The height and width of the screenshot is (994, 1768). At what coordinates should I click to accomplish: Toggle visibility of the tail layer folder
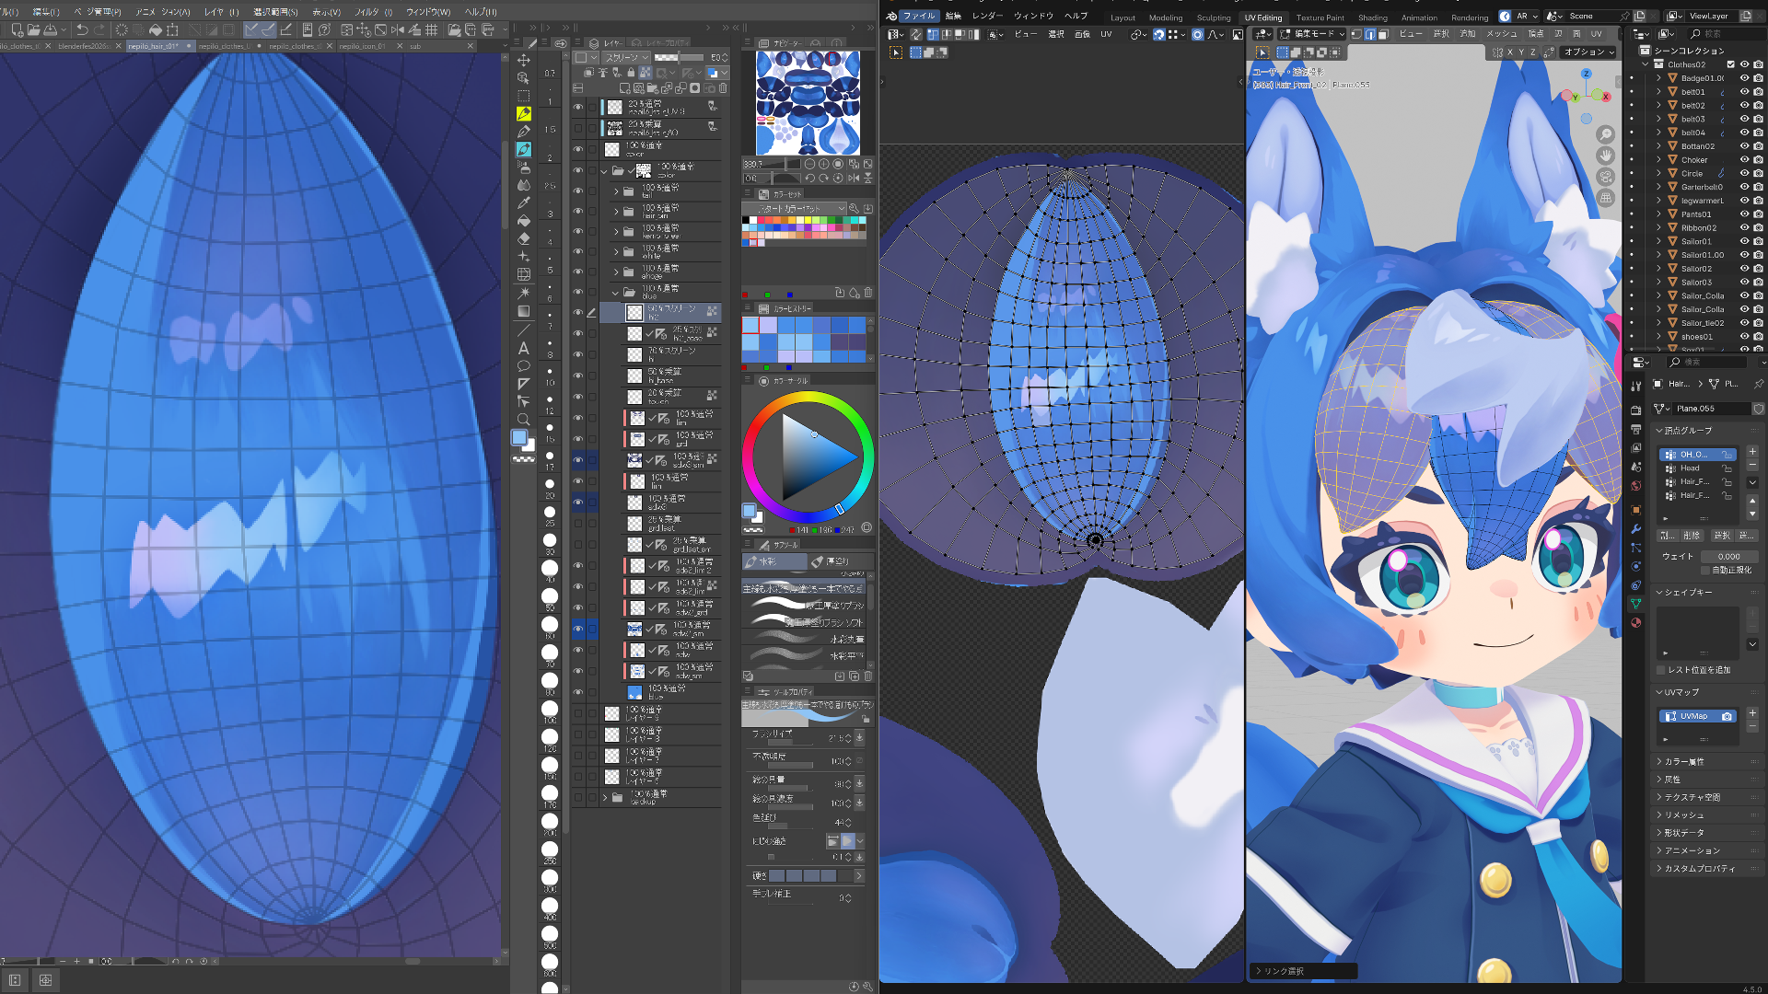pyautogui.click(x=578, y=191)
